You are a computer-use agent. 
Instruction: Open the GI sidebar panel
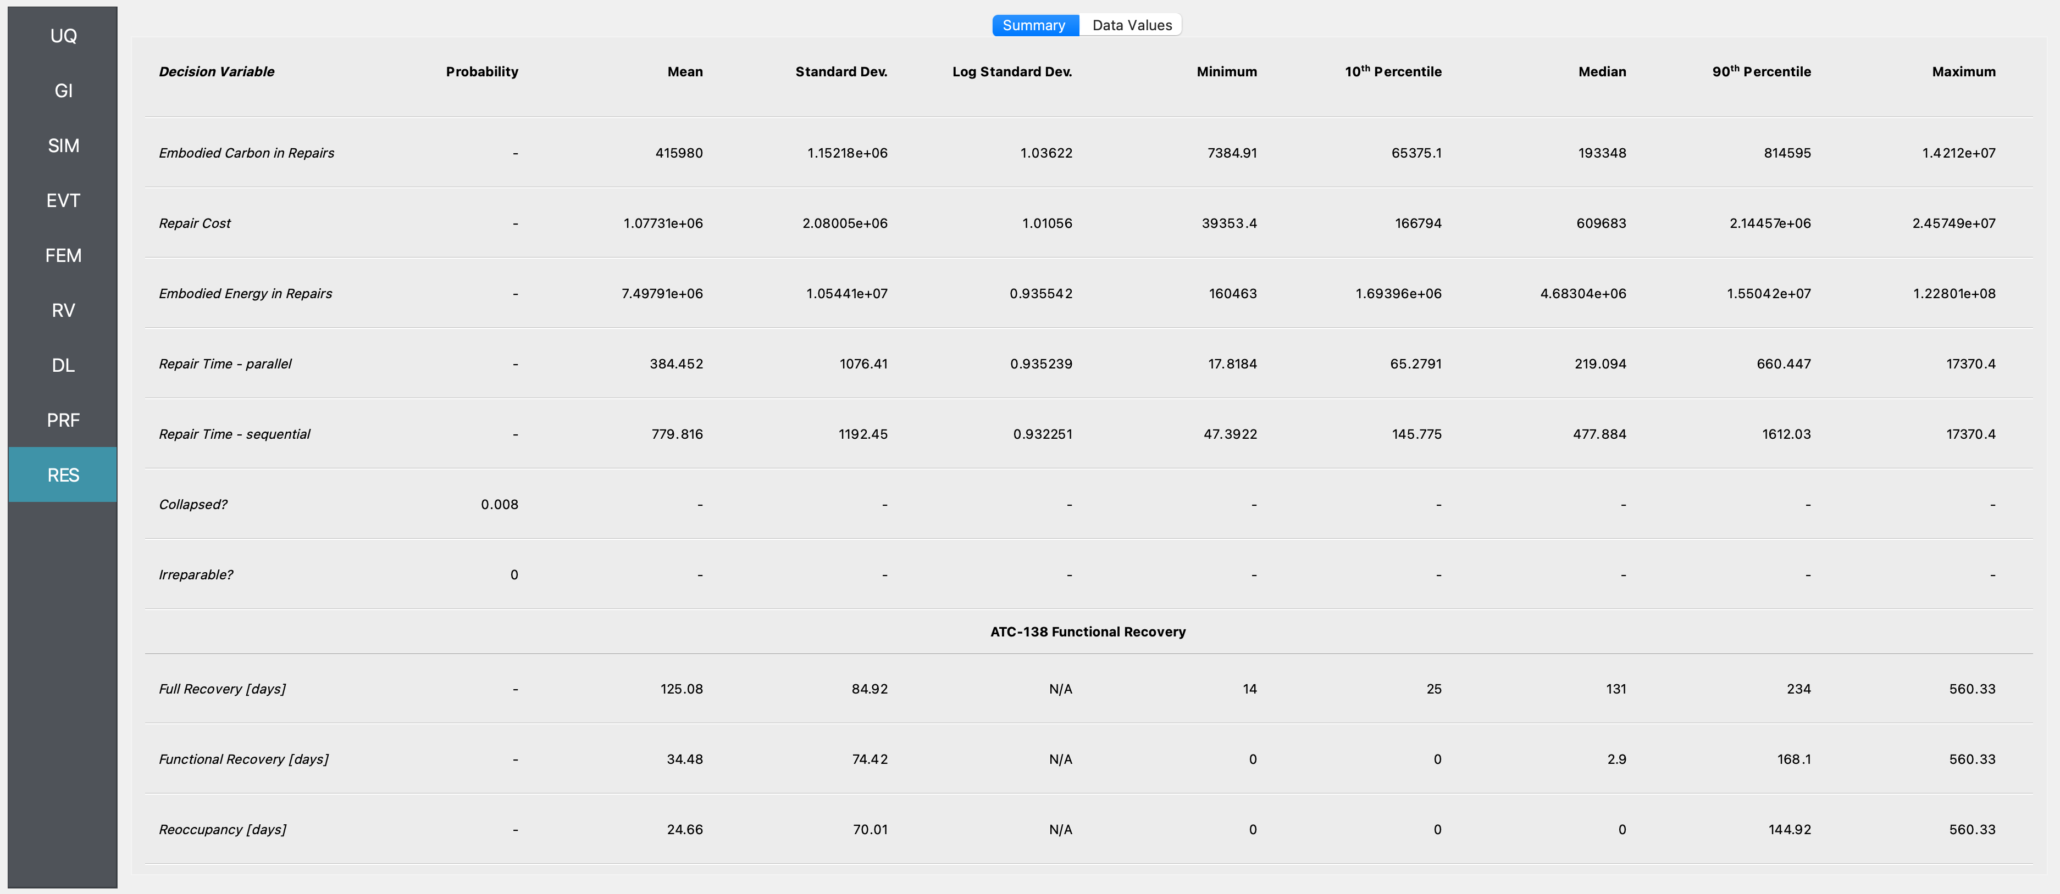(x=63, y=90)
